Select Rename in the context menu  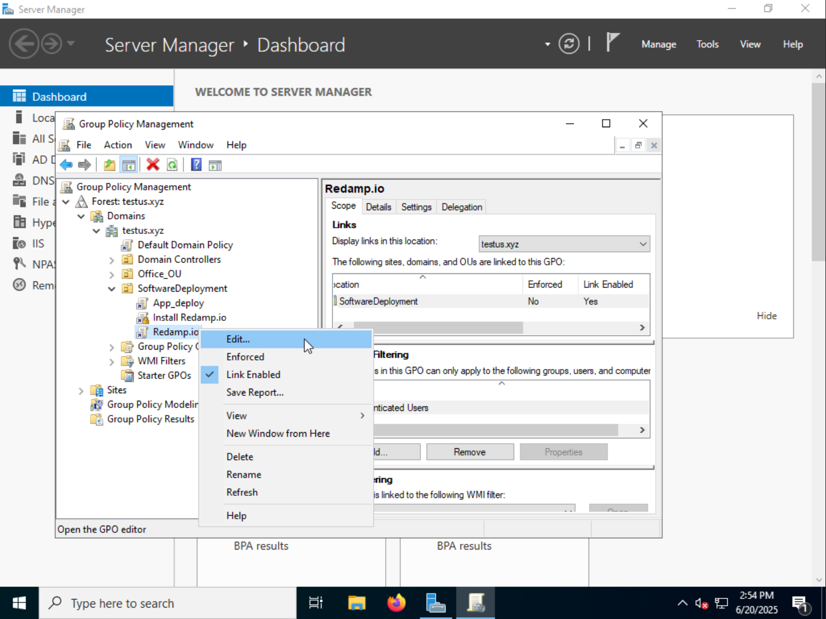(x=287, y=475)
